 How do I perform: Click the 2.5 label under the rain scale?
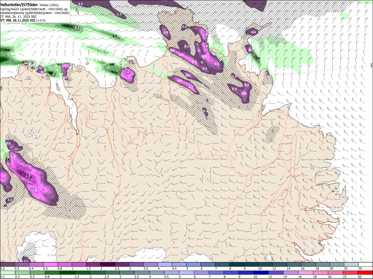[x=107, y=277]
